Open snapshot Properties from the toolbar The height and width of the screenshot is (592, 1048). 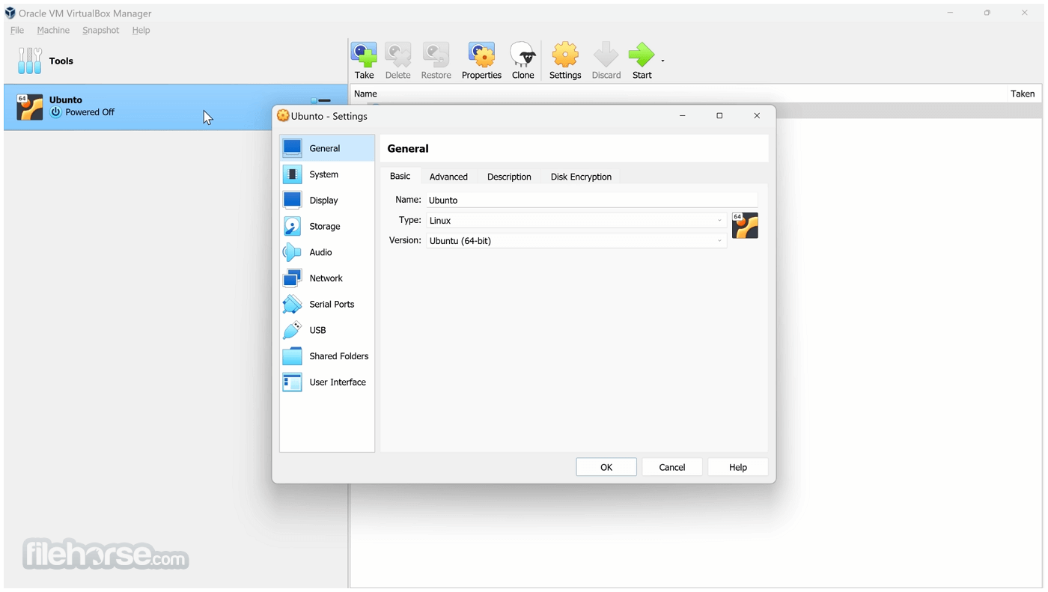[481, 61]
